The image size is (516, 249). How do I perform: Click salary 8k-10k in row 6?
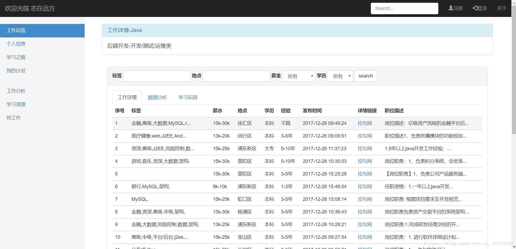220,187
